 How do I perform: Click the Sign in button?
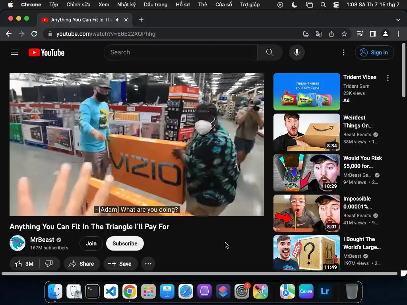[x=374, y=52]
